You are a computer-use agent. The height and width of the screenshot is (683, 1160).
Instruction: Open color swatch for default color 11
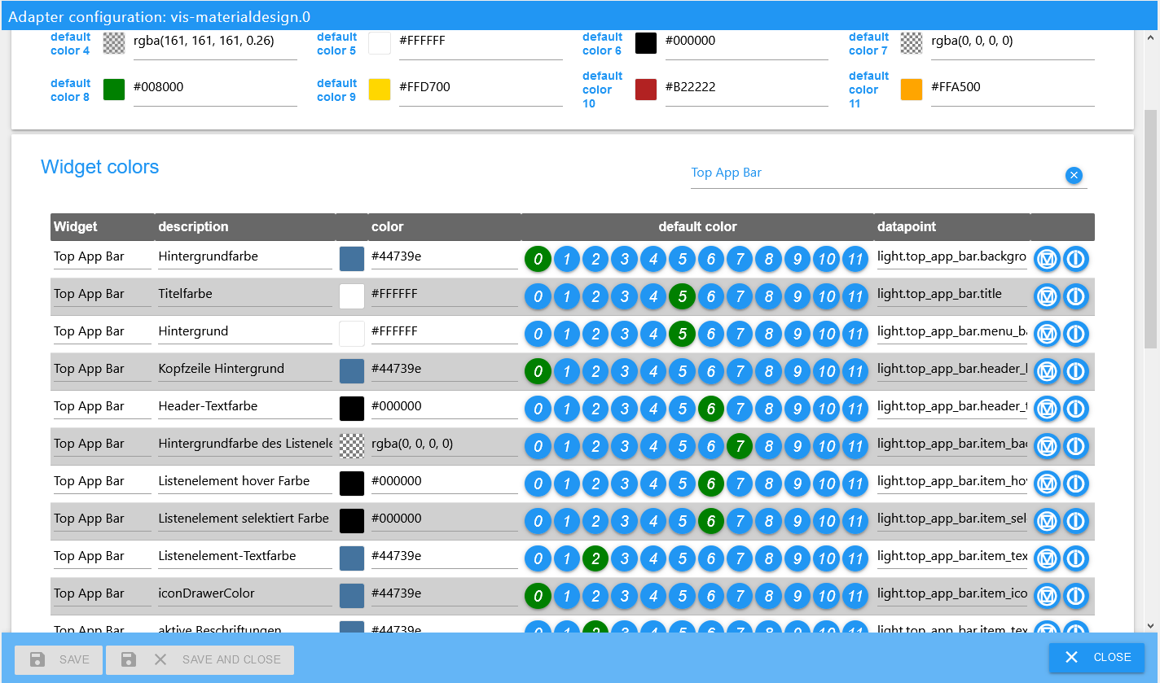point(912,90)
